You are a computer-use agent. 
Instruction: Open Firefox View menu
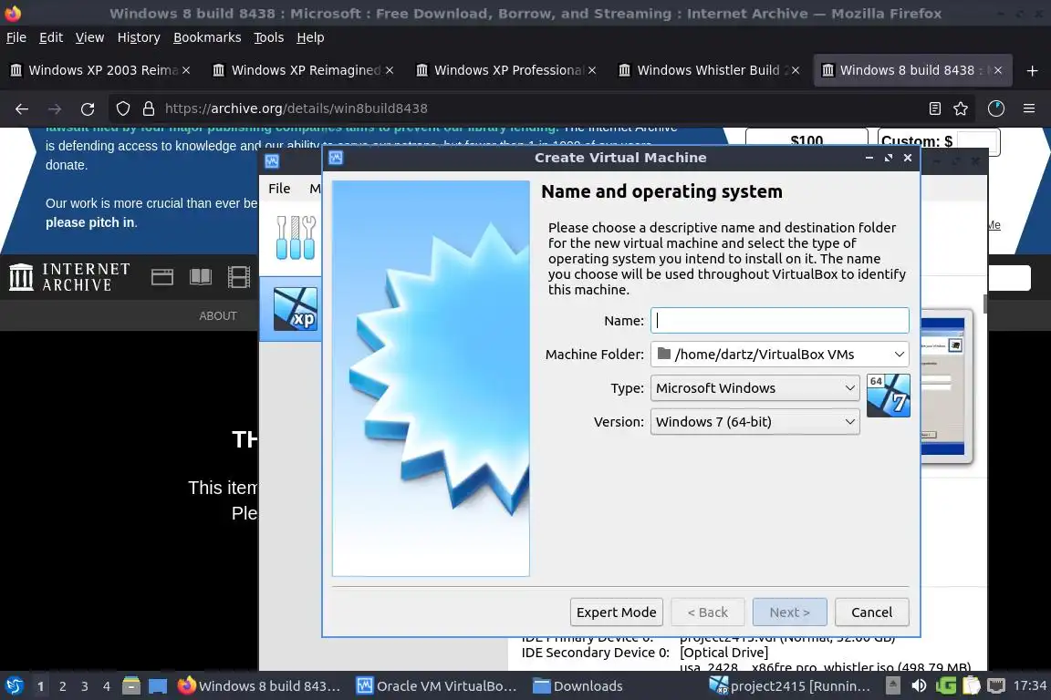click(89, 37)
